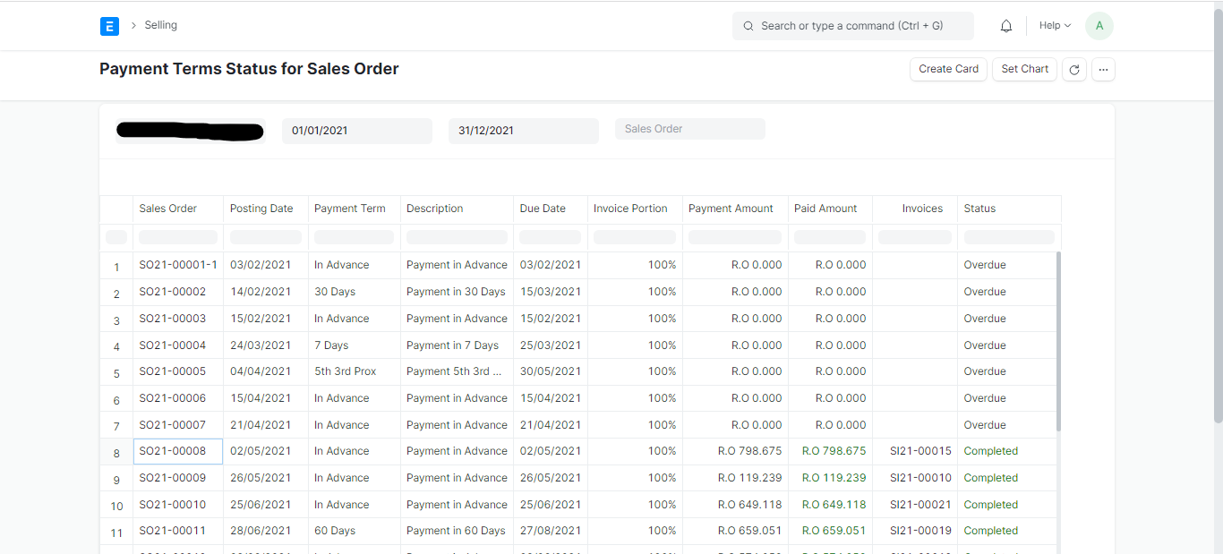Image resolution: width=1223 pixels, height=554 pixels.
Task: Select cell SO21-00009
Action: pyautogui.click(x=178, y=478)
